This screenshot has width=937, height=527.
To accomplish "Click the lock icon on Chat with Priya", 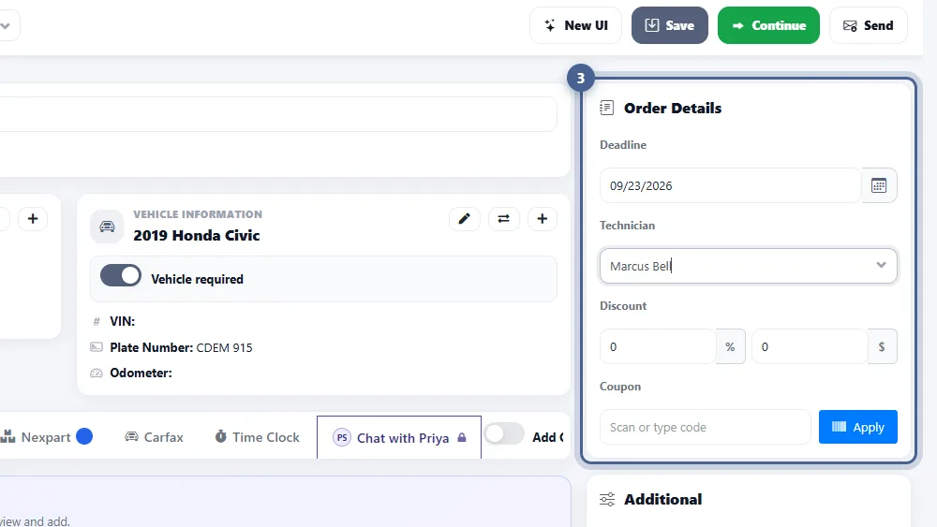I will tap(461, 438).
